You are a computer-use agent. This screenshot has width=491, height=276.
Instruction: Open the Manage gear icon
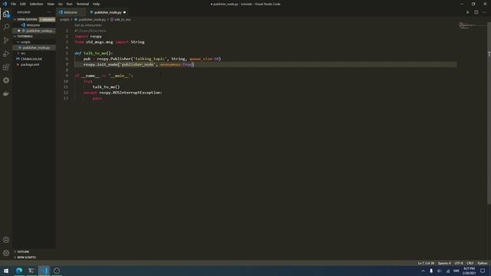point(6,253)
